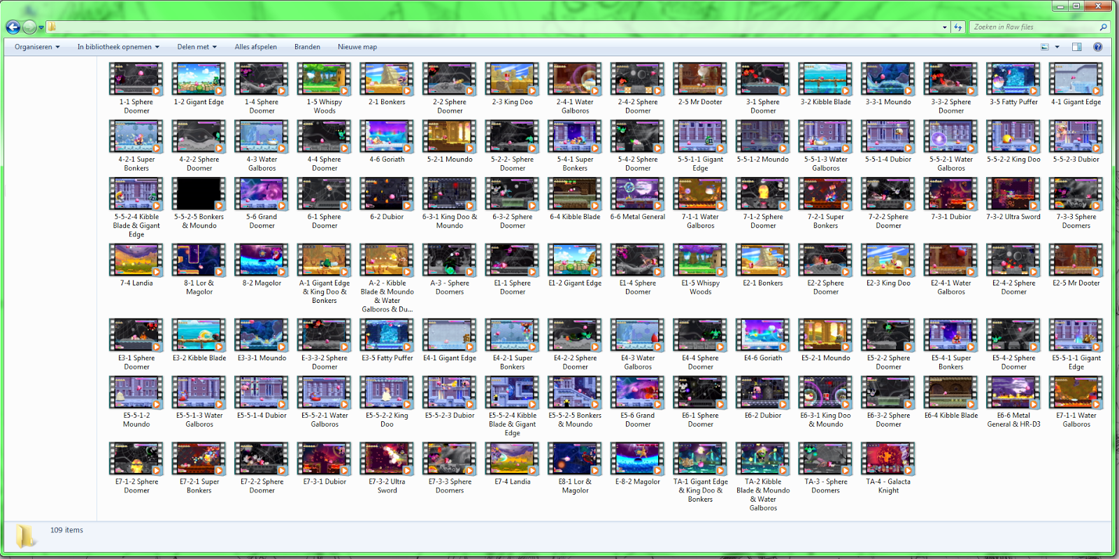Open the Organiseren menu
Screen dimensions: 1119x559
coord(37,47)
